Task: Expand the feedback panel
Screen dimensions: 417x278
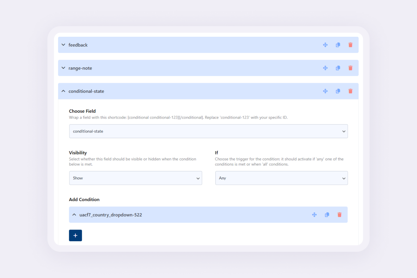Action: point(63,45)
